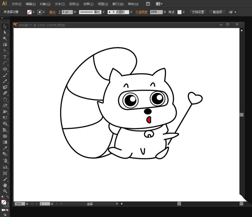Click the 首选项 button
The image size is (252, 217).
click(217, 12)
